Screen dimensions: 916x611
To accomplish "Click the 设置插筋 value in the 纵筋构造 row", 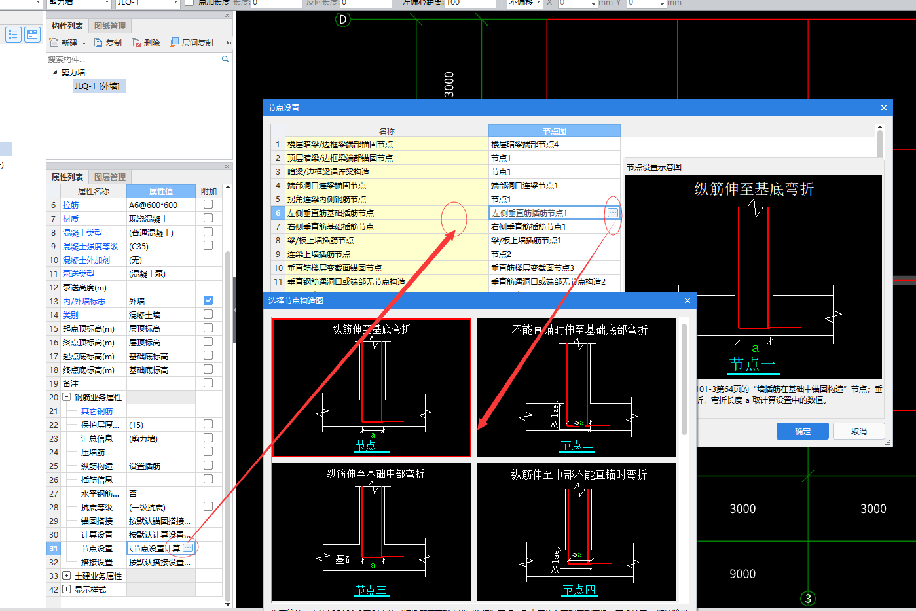I will pos(161,466).
